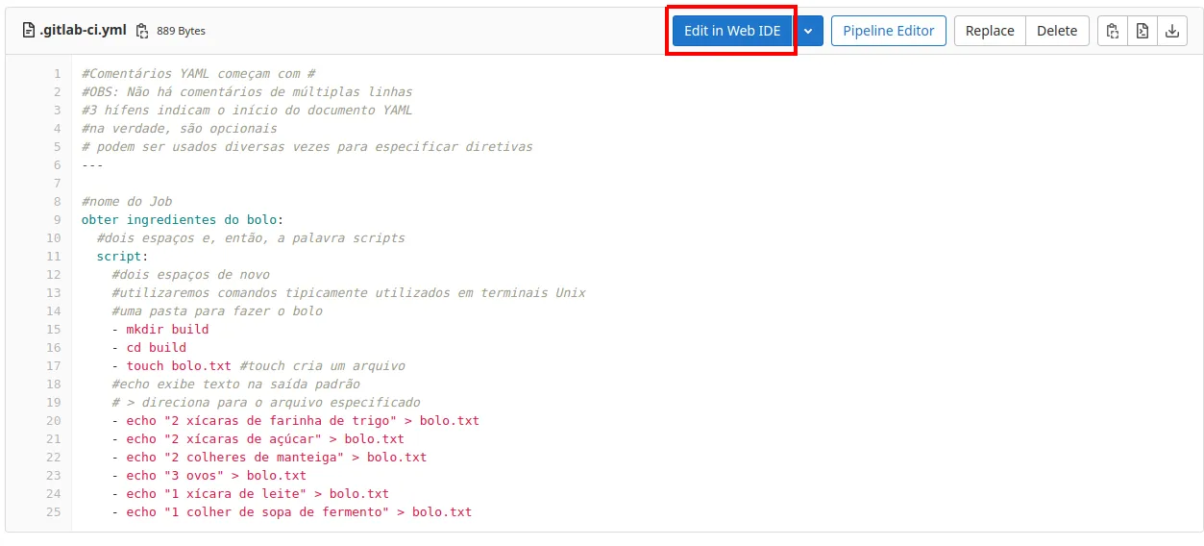Click the '- mkdir build' line
1204x546 pixels.
tap(160, 330)
